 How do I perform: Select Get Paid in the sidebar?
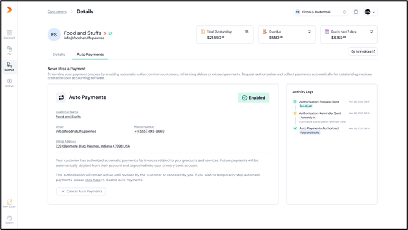(x=9, y=67)
